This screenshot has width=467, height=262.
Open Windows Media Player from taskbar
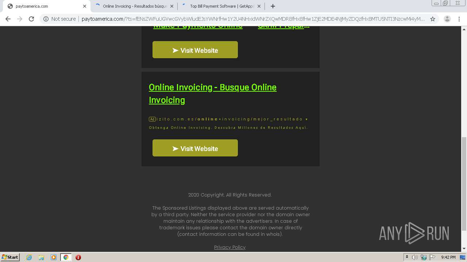tap(54, 257)
